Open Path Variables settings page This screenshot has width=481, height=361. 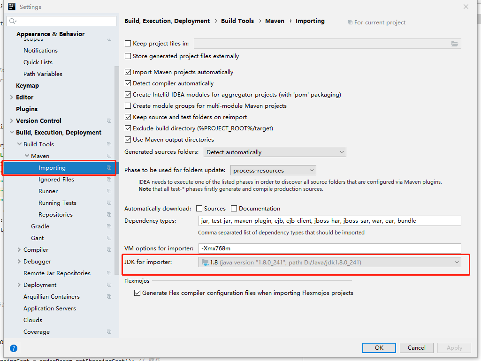click(43, 74)
